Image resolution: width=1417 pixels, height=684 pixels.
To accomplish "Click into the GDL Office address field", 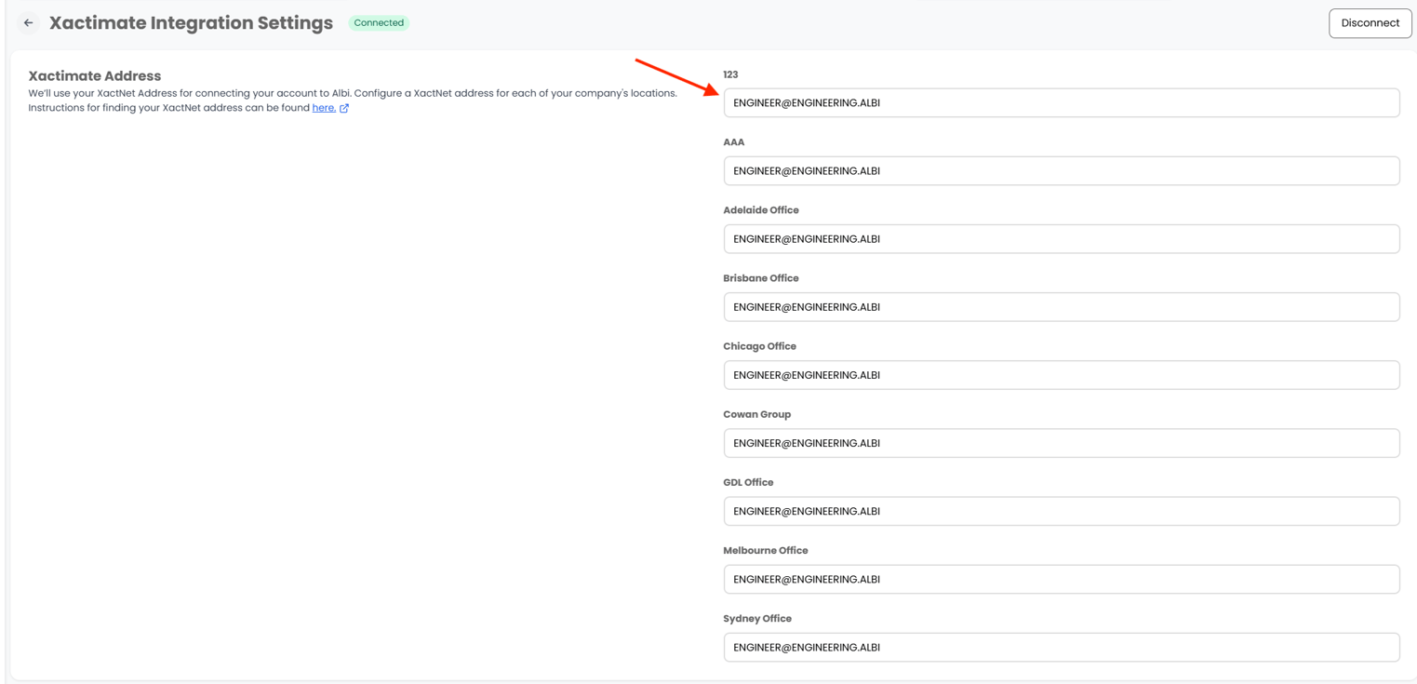I will pos(1062,511).
